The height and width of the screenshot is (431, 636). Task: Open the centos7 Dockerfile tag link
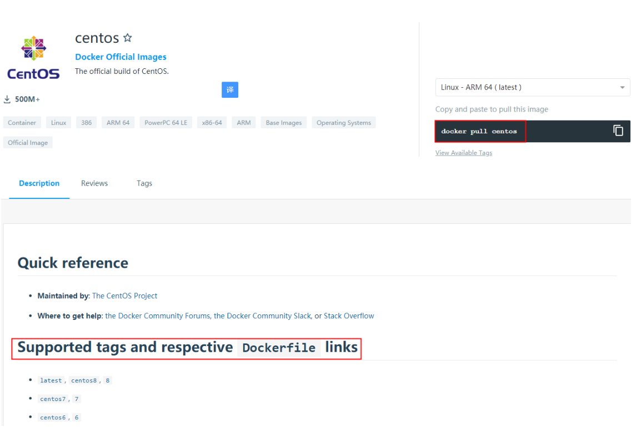click(x=53, y=399)
